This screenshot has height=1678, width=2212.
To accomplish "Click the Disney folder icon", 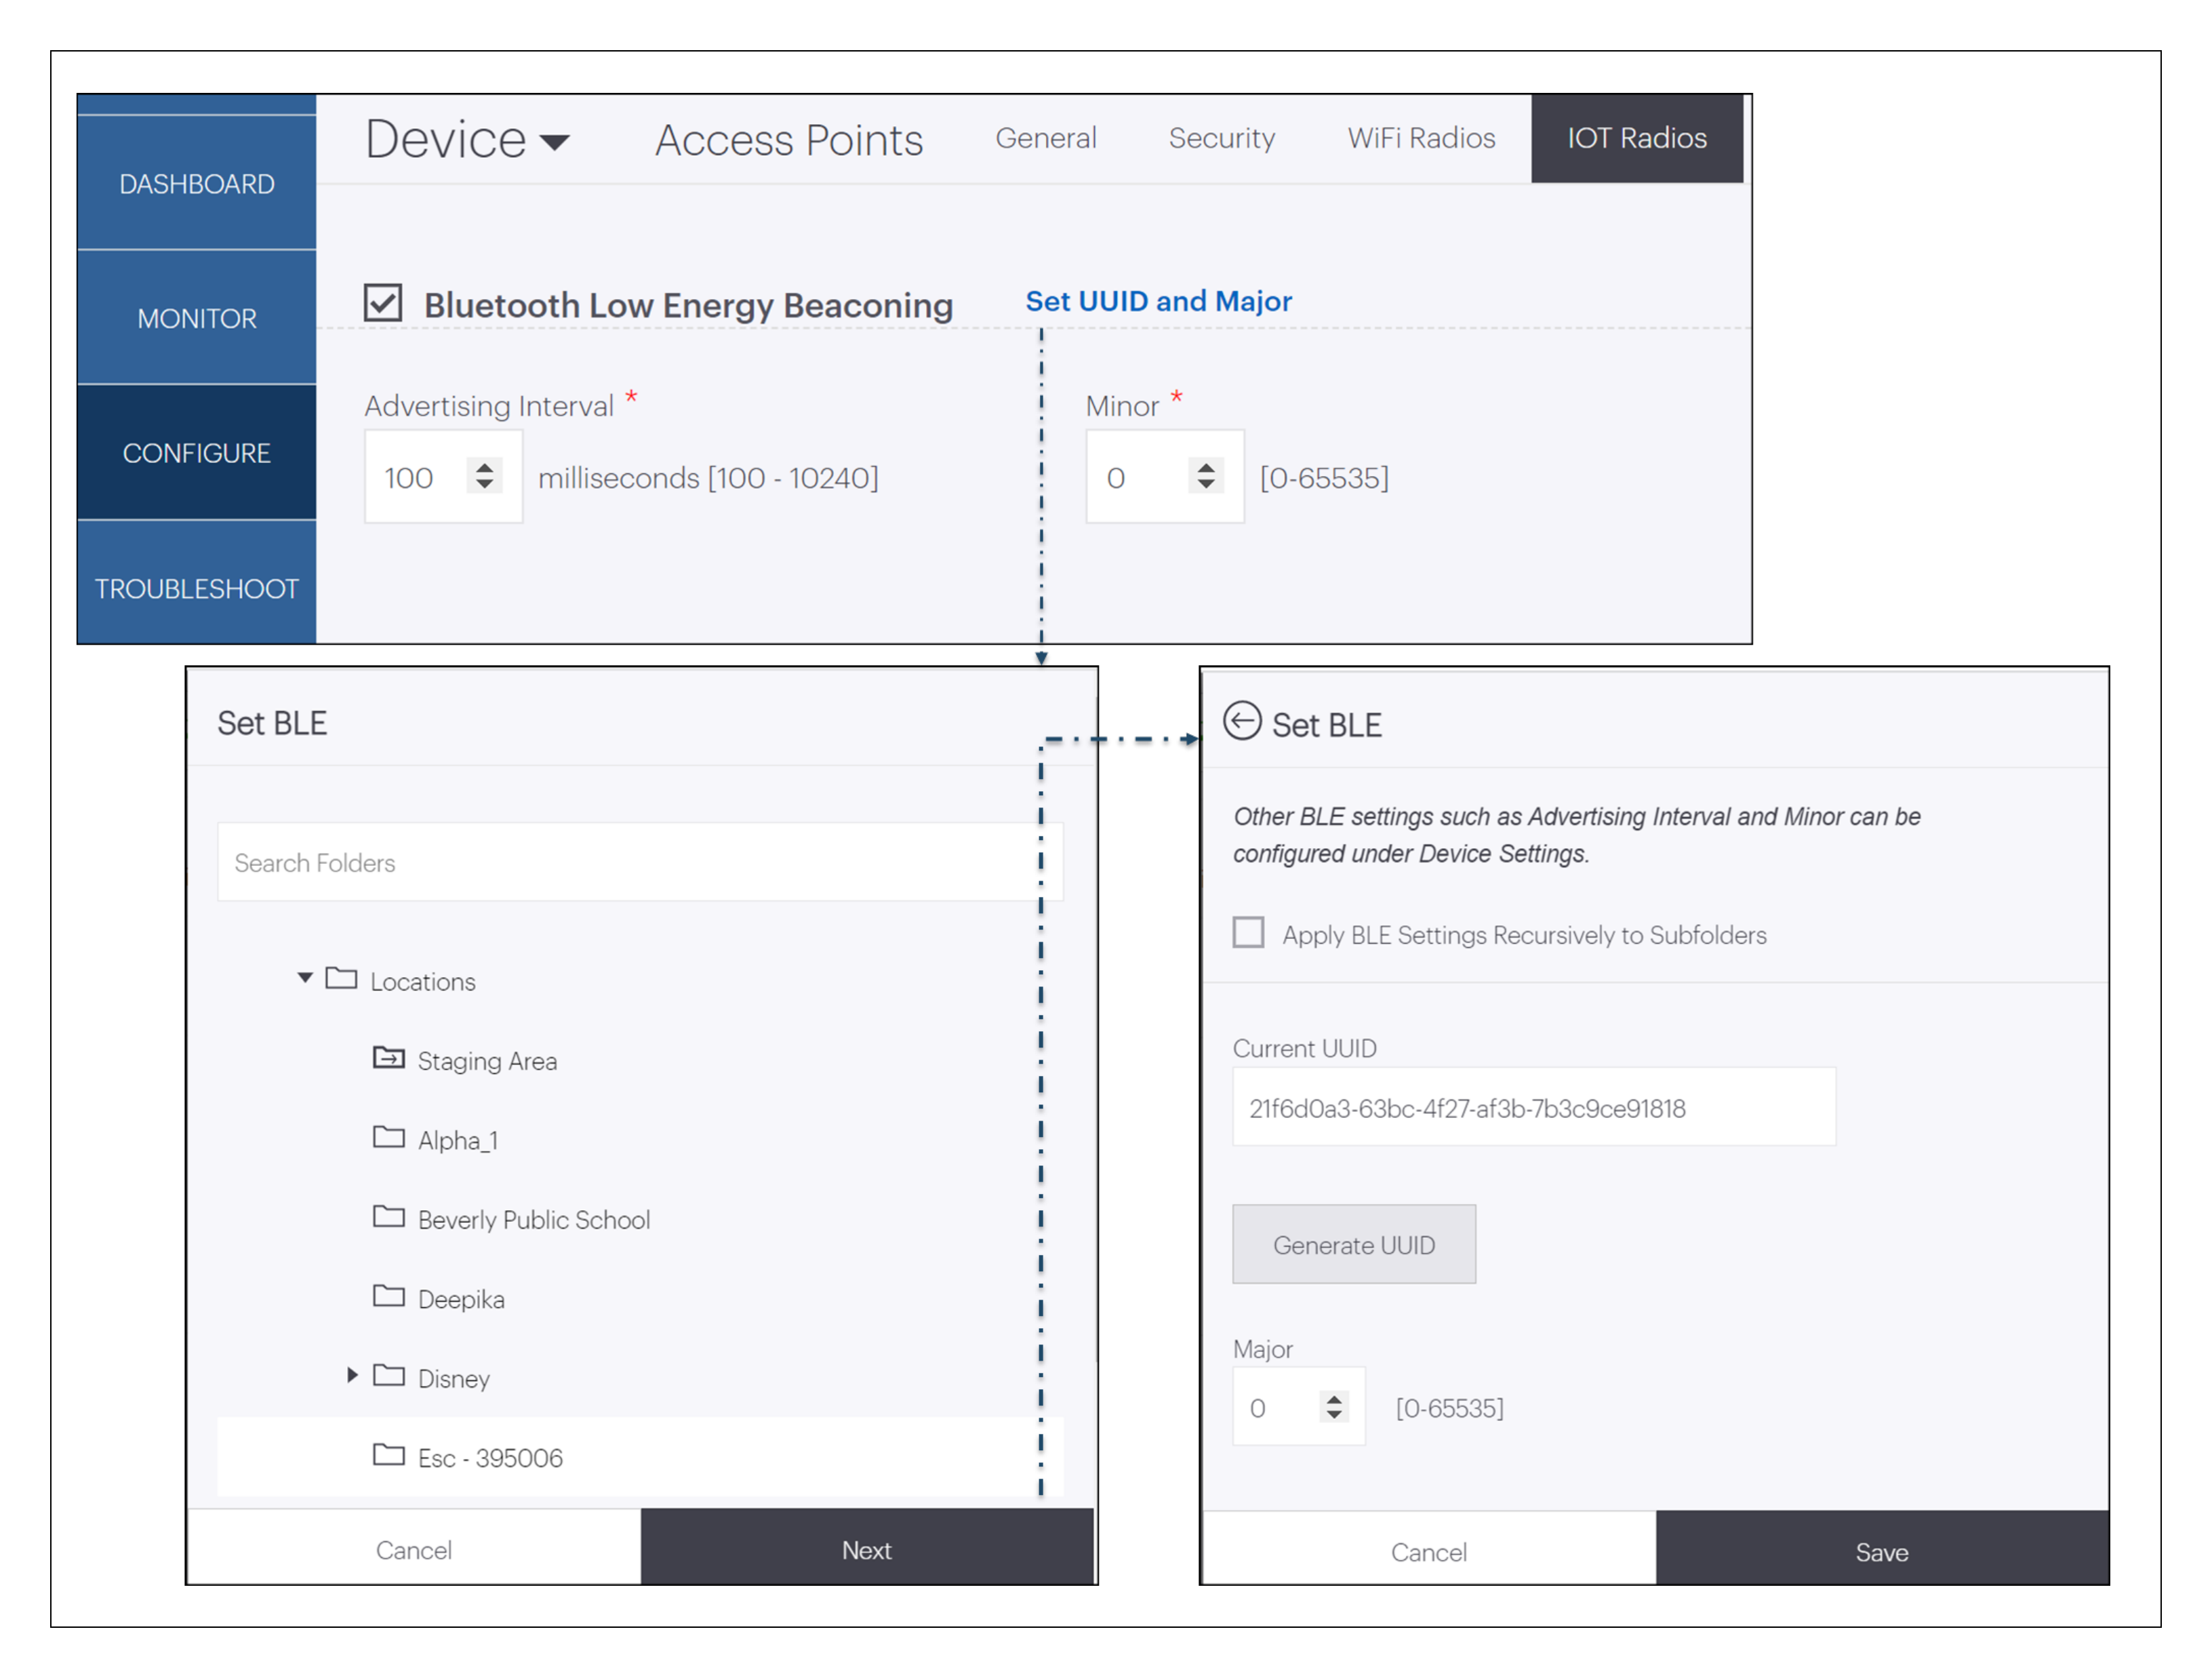I will [x=389, y=1375].
